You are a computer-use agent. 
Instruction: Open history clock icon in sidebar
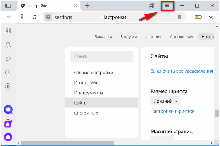[8, 72]
